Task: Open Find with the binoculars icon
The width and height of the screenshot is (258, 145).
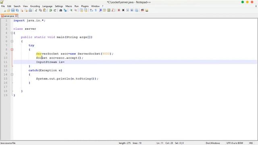Action: [61, 10]
